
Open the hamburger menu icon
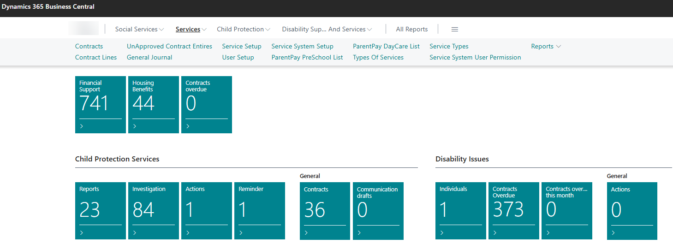(x=454, y=29)
